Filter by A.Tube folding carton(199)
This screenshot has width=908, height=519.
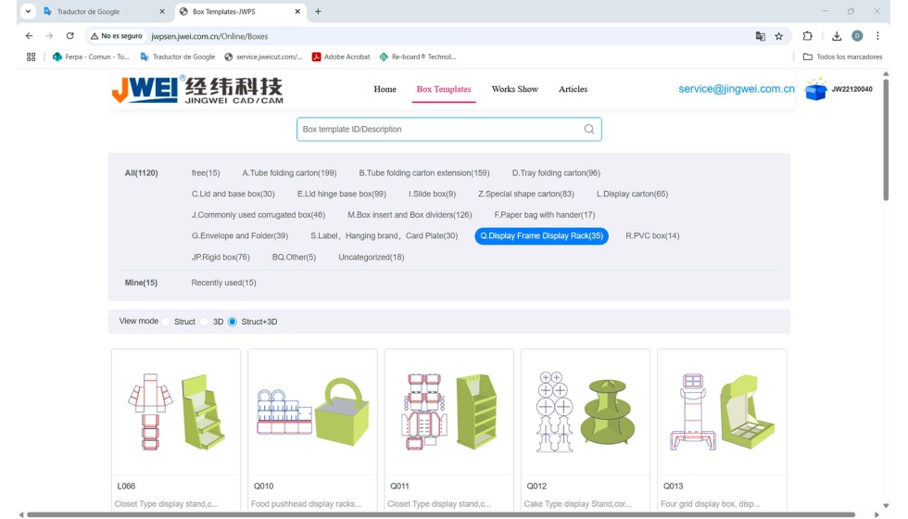289,172
